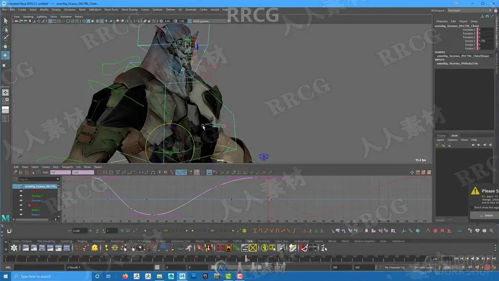The width and height of the screenshot is (499, 281).
Task: Select animRig_Sicarius_09:CTRL_ChestShape node
Action: (463, 56)
